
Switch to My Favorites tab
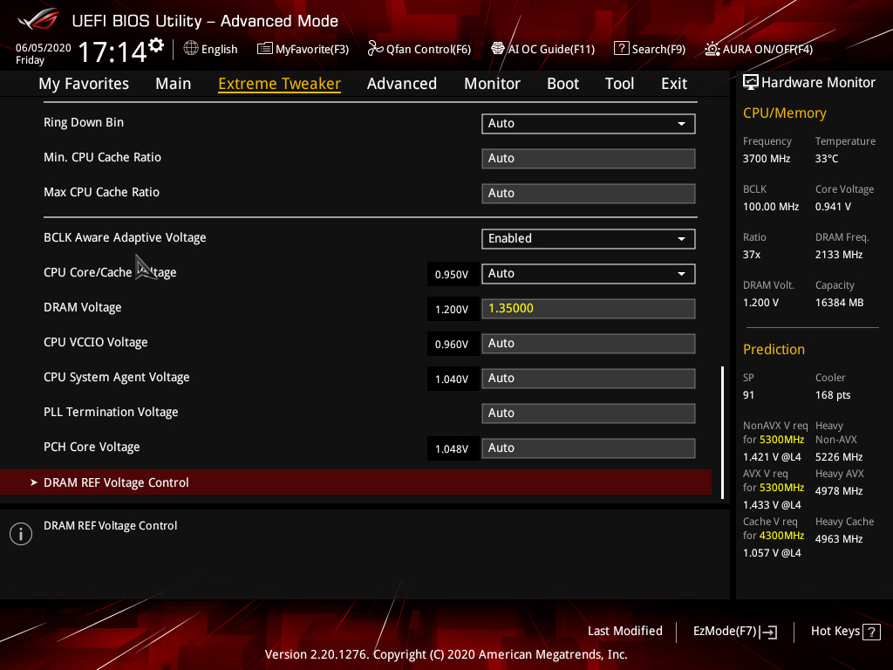(x=84, y=84)
